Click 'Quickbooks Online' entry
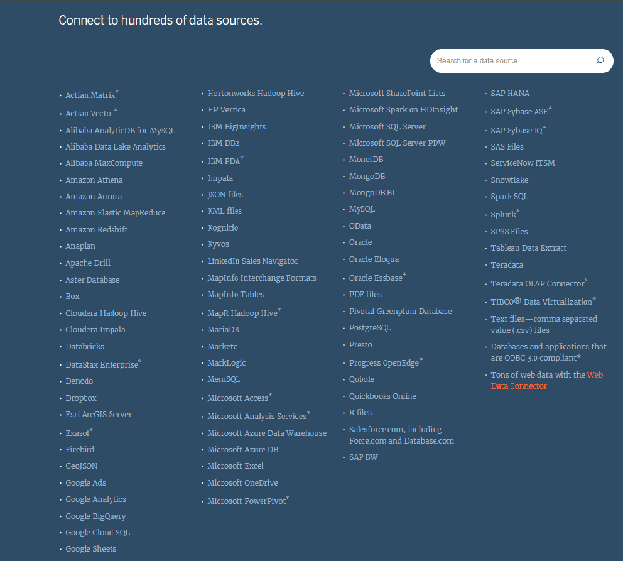The width and height of the screenshot is (623, 561). pyautogui.click(x=382, y=396)
